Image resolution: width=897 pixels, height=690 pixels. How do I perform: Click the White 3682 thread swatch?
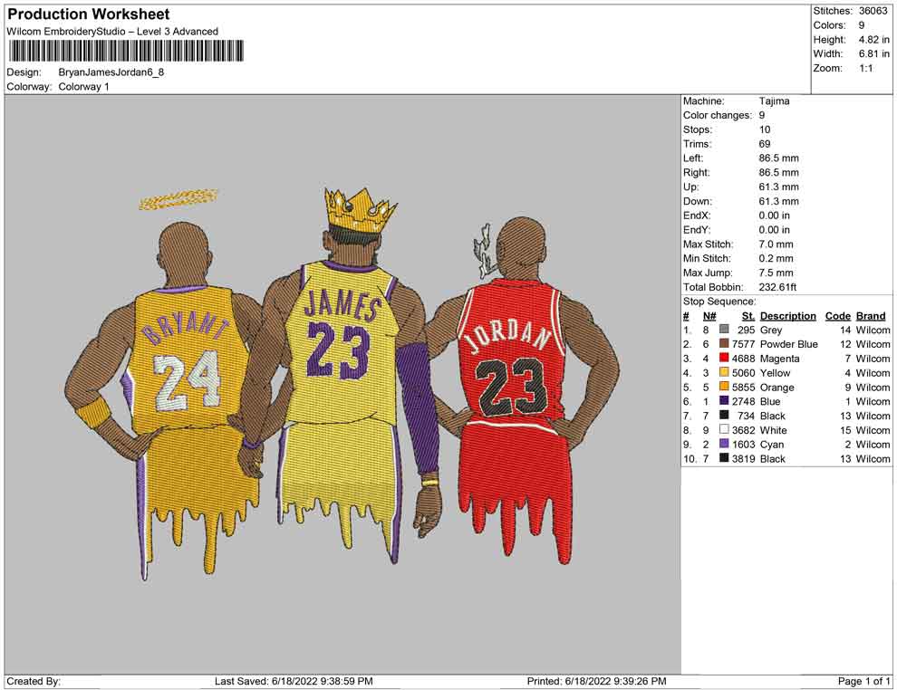click(x=724, y=430)
